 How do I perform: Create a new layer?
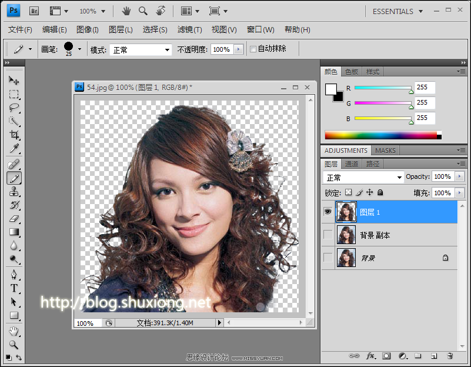tap(434, 356)
